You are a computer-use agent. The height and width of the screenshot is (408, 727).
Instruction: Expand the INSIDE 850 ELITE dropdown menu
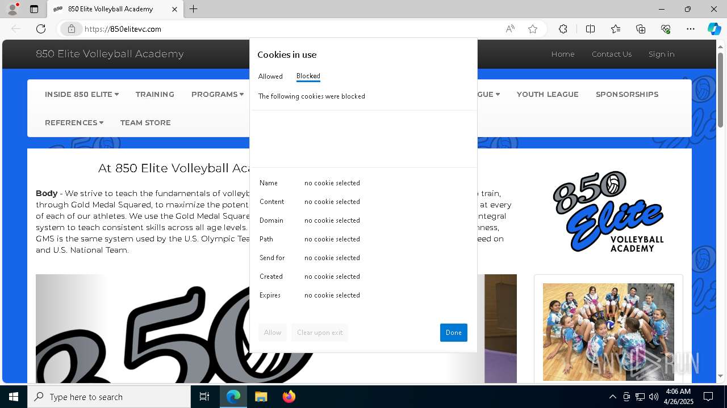click(x=82, y=94)
